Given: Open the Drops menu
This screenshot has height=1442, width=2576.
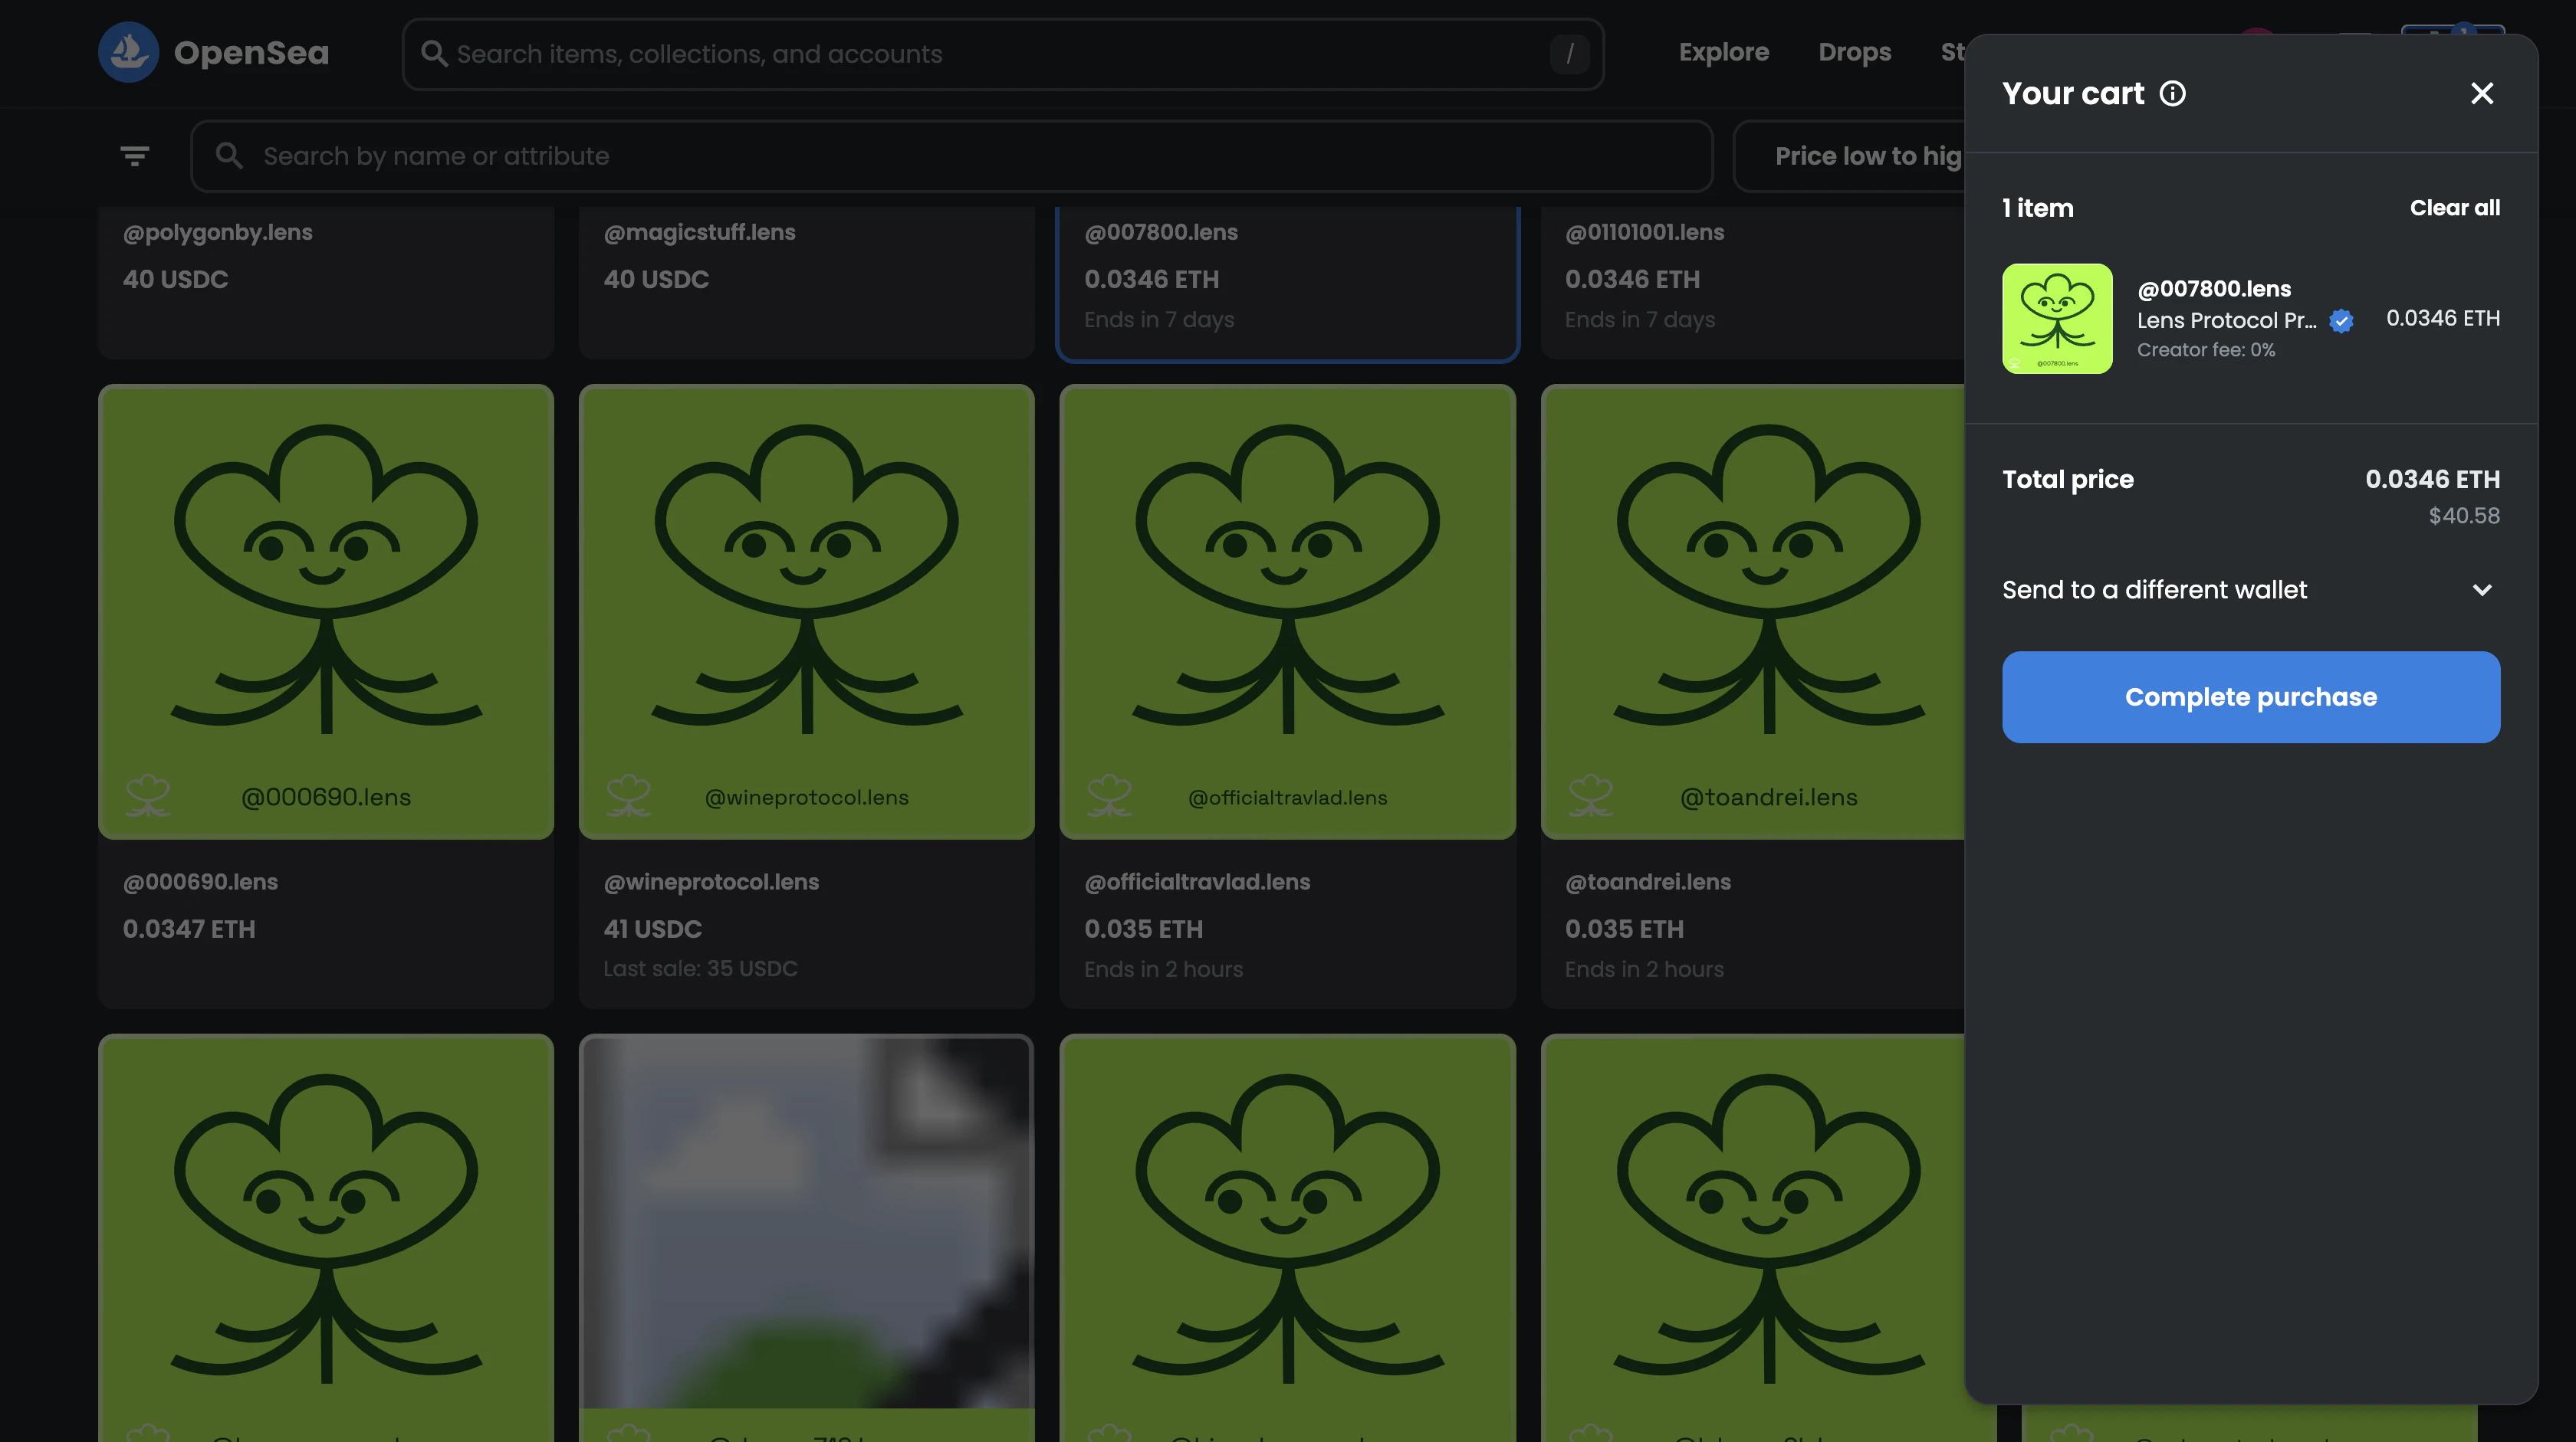Looking at the screenshot, I should tap(1855, 52).
